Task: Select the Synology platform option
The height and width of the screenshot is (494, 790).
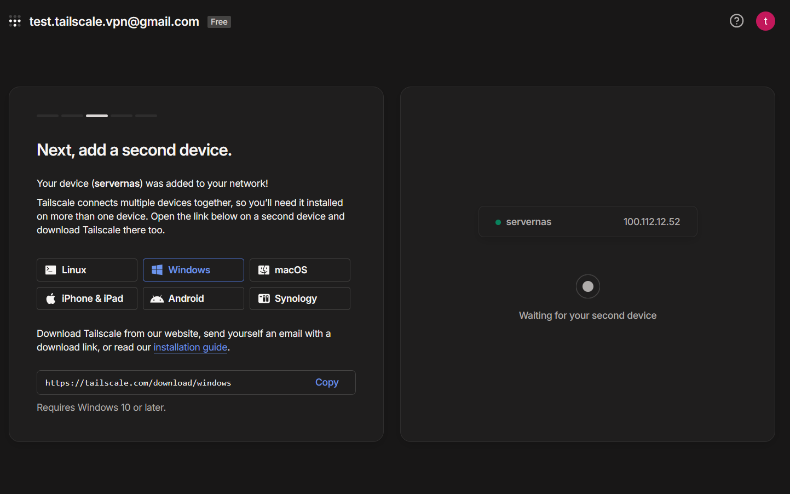Action: pos(299,298)
